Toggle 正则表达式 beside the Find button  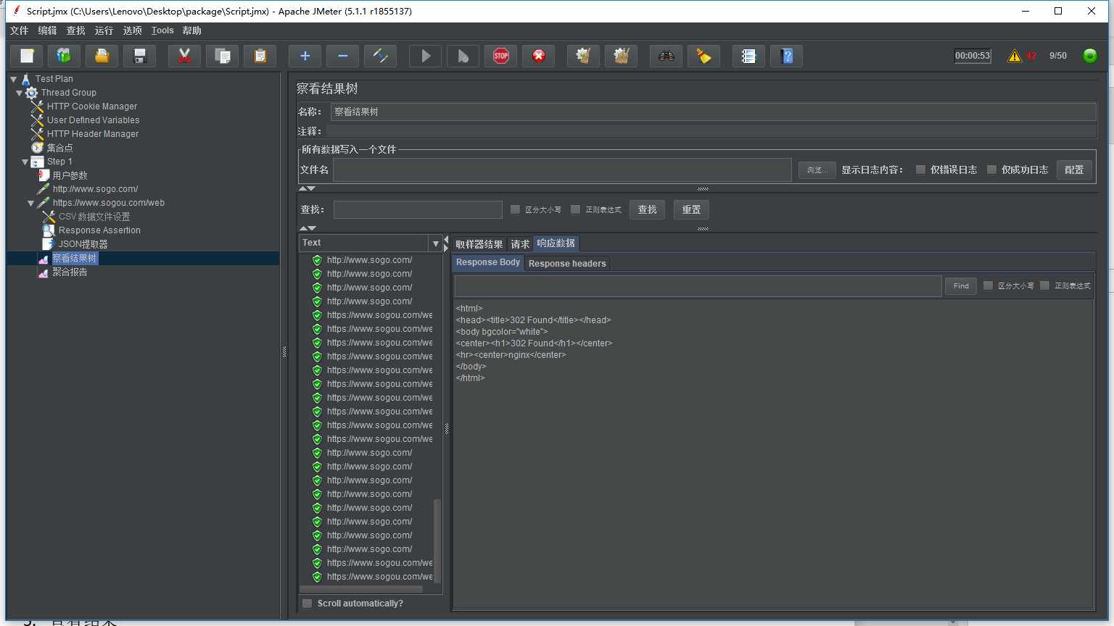coord(1044,285)
